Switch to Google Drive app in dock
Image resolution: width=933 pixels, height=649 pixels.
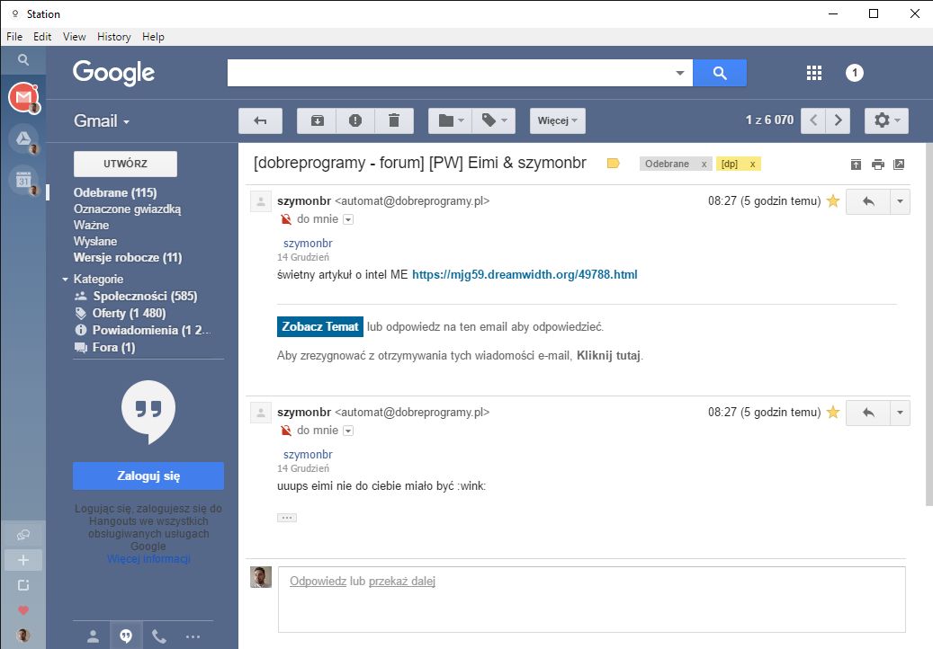coord(23,139)
